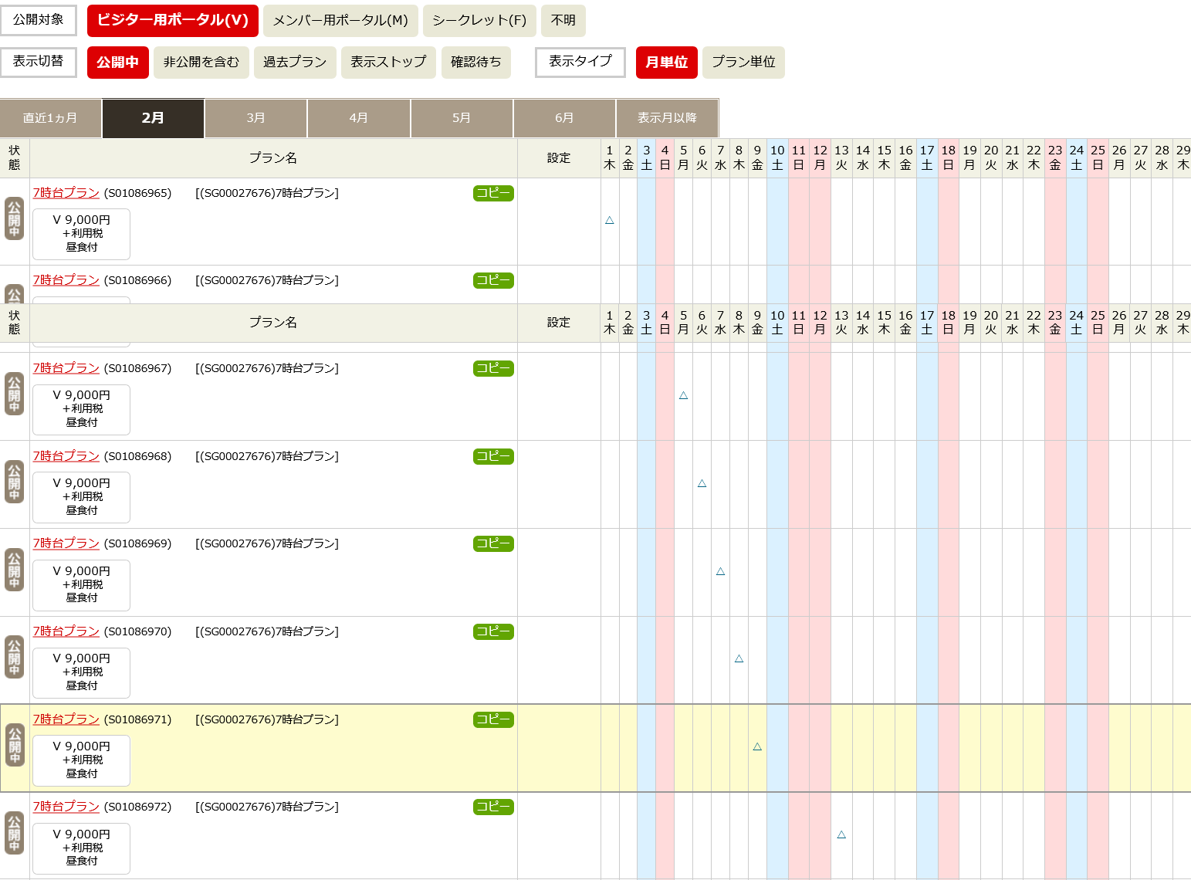1191x880 pixels.
Task: Click the triangle mark for plan S01086965
Action: tap(610, 220)
